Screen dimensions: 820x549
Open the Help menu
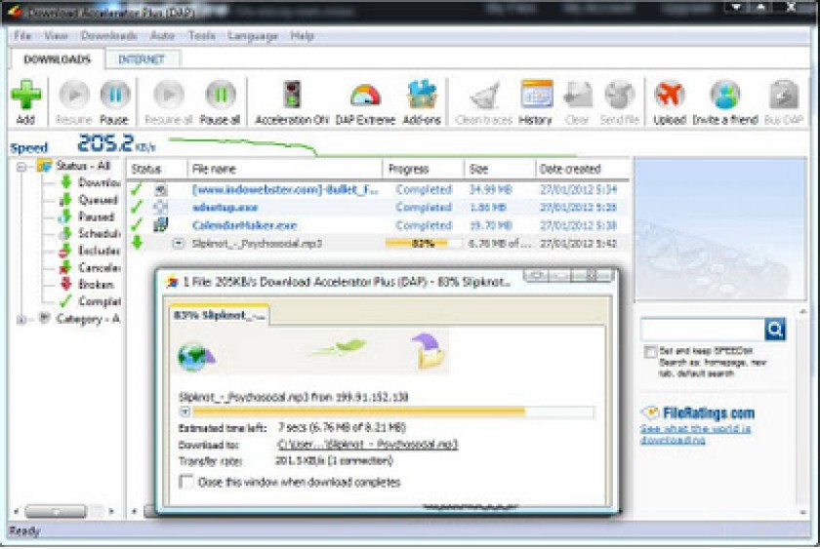pyautogui.click(x=302, y=35)
